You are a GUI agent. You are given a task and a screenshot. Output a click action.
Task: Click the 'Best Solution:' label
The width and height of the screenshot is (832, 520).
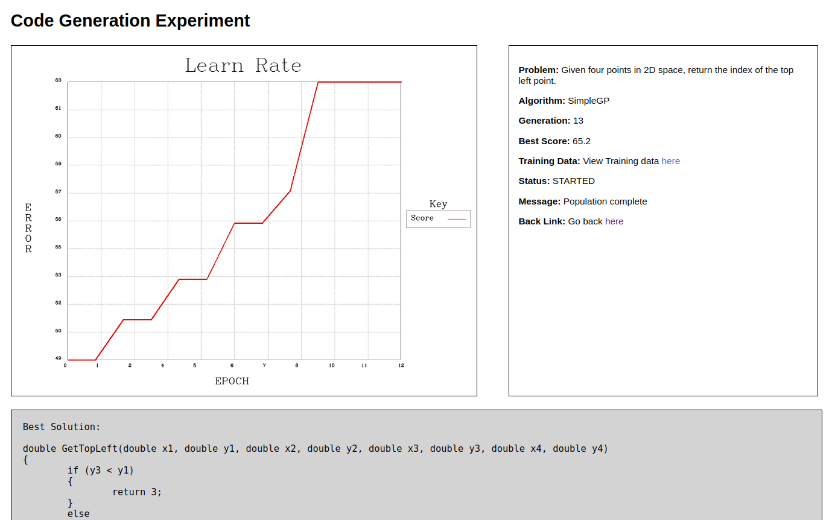coord(62,427)
